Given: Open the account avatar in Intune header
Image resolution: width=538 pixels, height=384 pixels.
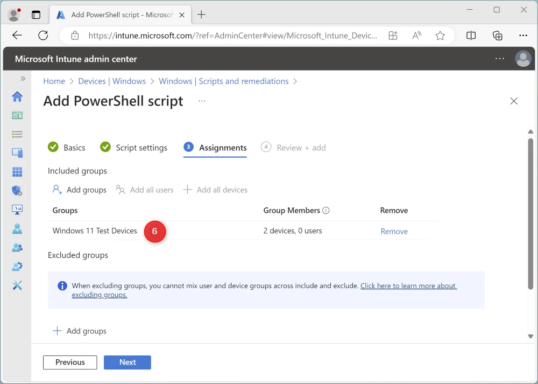Looking at the screenshot, I should click(523, 59).
